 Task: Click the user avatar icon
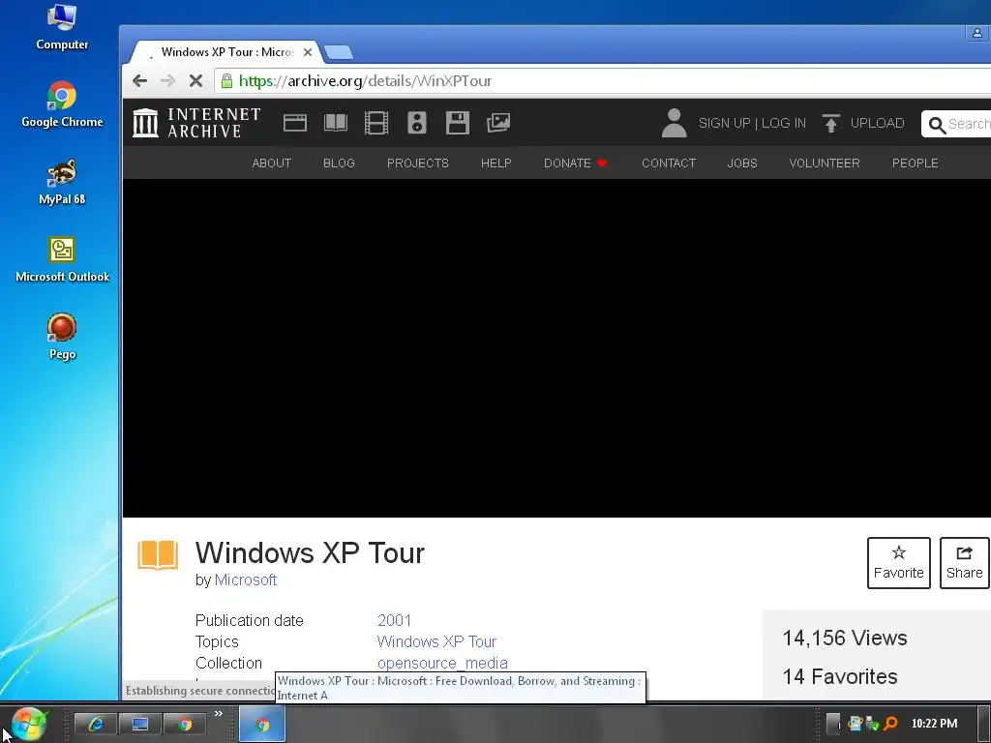pos(674,123)
